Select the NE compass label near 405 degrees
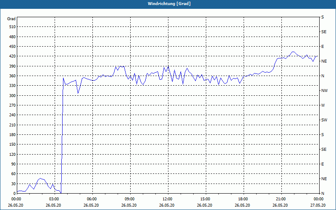The height and width of the screenshot is (210, 336). (x=324, y=61)
